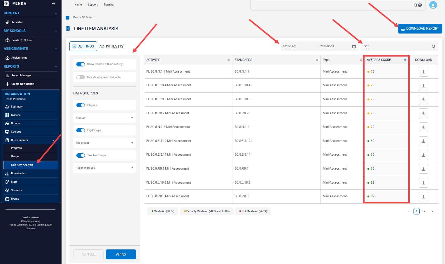Download FL SC.8.P.8.2 Mini Assessment report

tap(423, 113)
